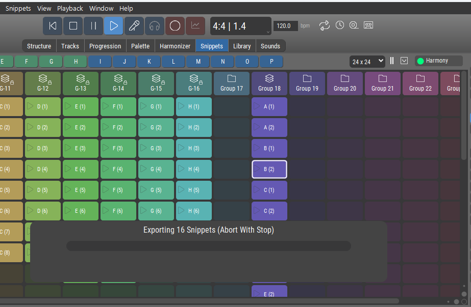Toggle the loop cycle icon

[325, 25]
